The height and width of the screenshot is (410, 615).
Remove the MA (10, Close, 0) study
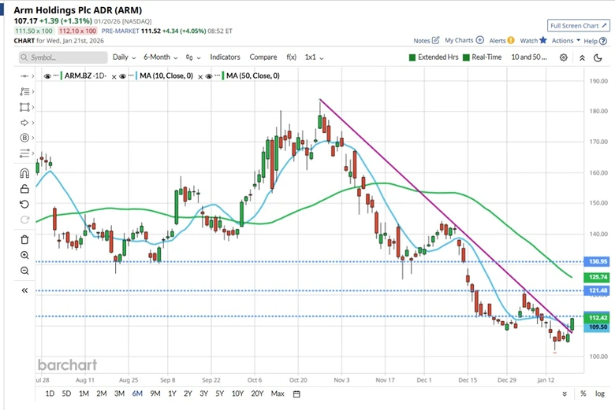click(x=200, y=77)
